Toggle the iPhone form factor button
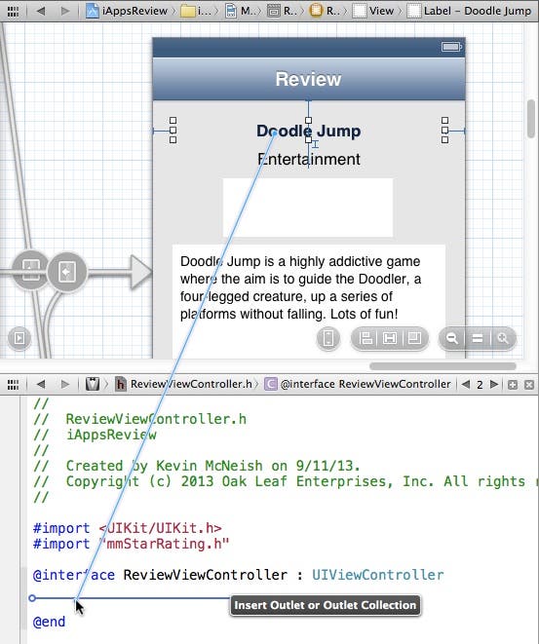Image resolution: width=539 pixels, height=644 pixels. [x=328, y=338]
